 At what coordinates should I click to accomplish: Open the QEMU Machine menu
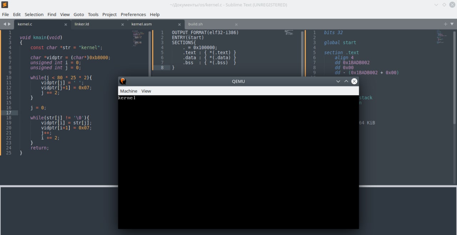[129, 91]
